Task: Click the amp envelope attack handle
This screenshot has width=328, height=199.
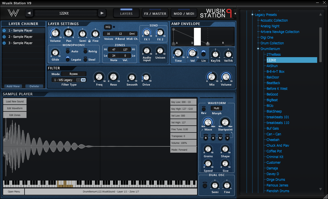Action: [x=173, y=29]
